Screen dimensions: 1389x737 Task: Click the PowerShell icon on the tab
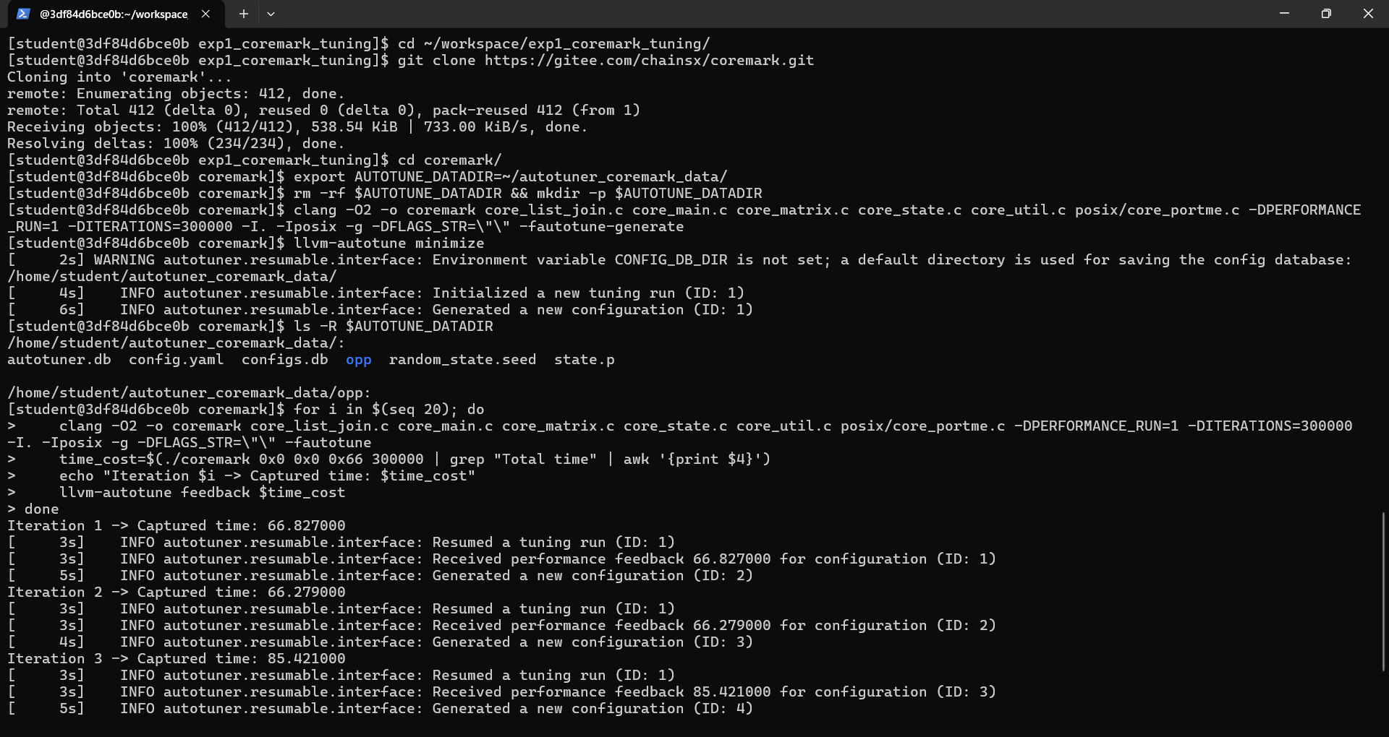point(23,14)
